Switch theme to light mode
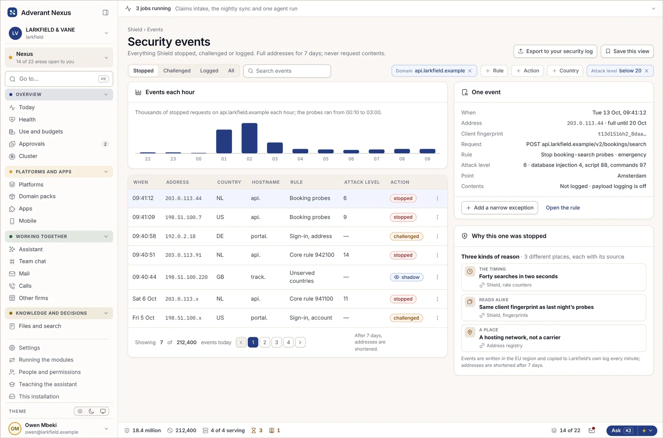This screenshot has width=663, height=438. coord(80,411)
